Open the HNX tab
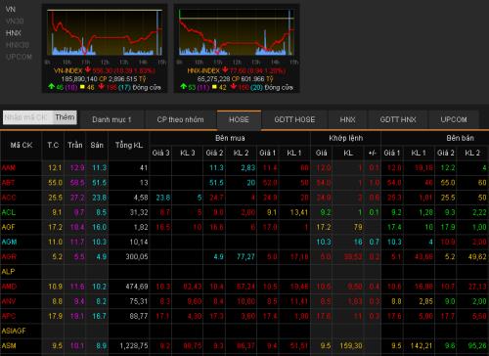This screenshot has height=356, width=489. pyautogui.click(x=347, y=119)
